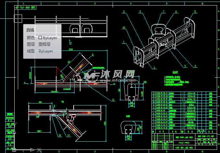Click the 737 dimension on the inclined rail

pos(69,62)
